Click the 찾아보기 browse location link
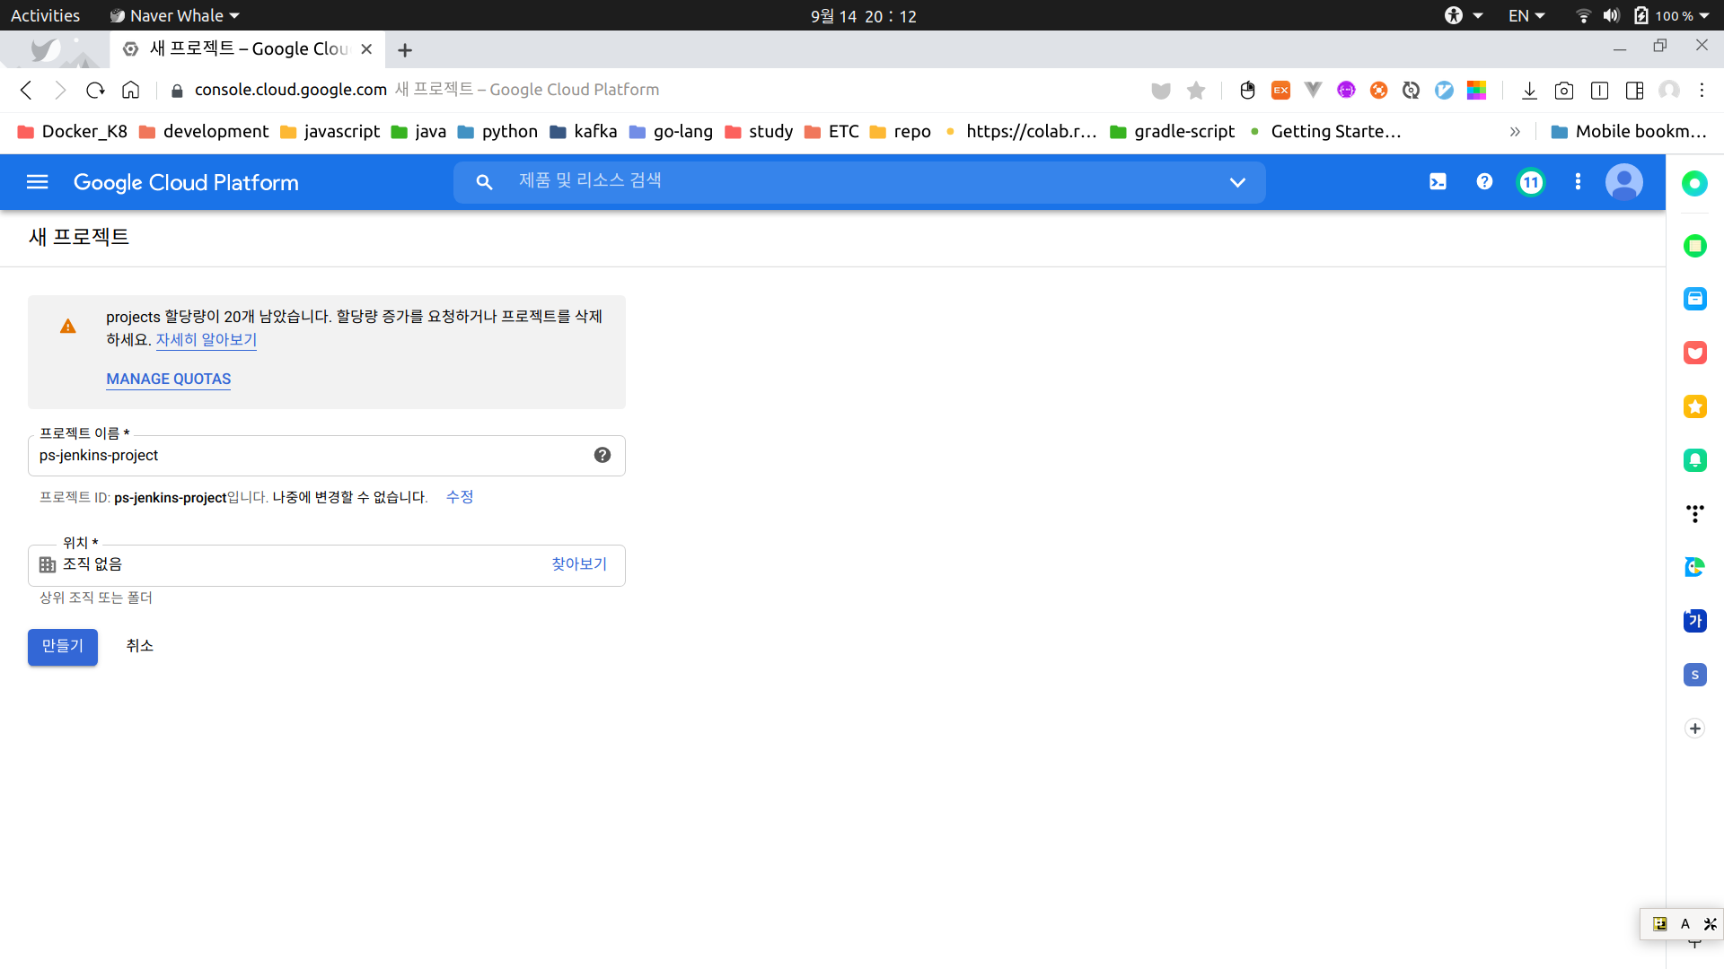Viewport: 1724px width, 969px height. [x=579, y=564]
